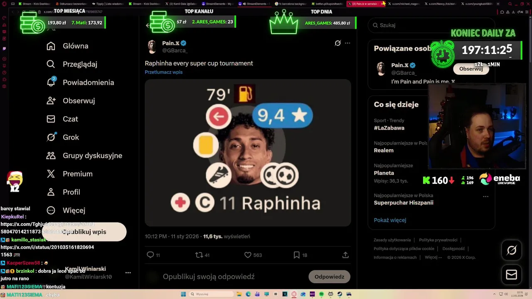Switch to Tipply browser tab
532x299 pixels.
pos(108,4)
